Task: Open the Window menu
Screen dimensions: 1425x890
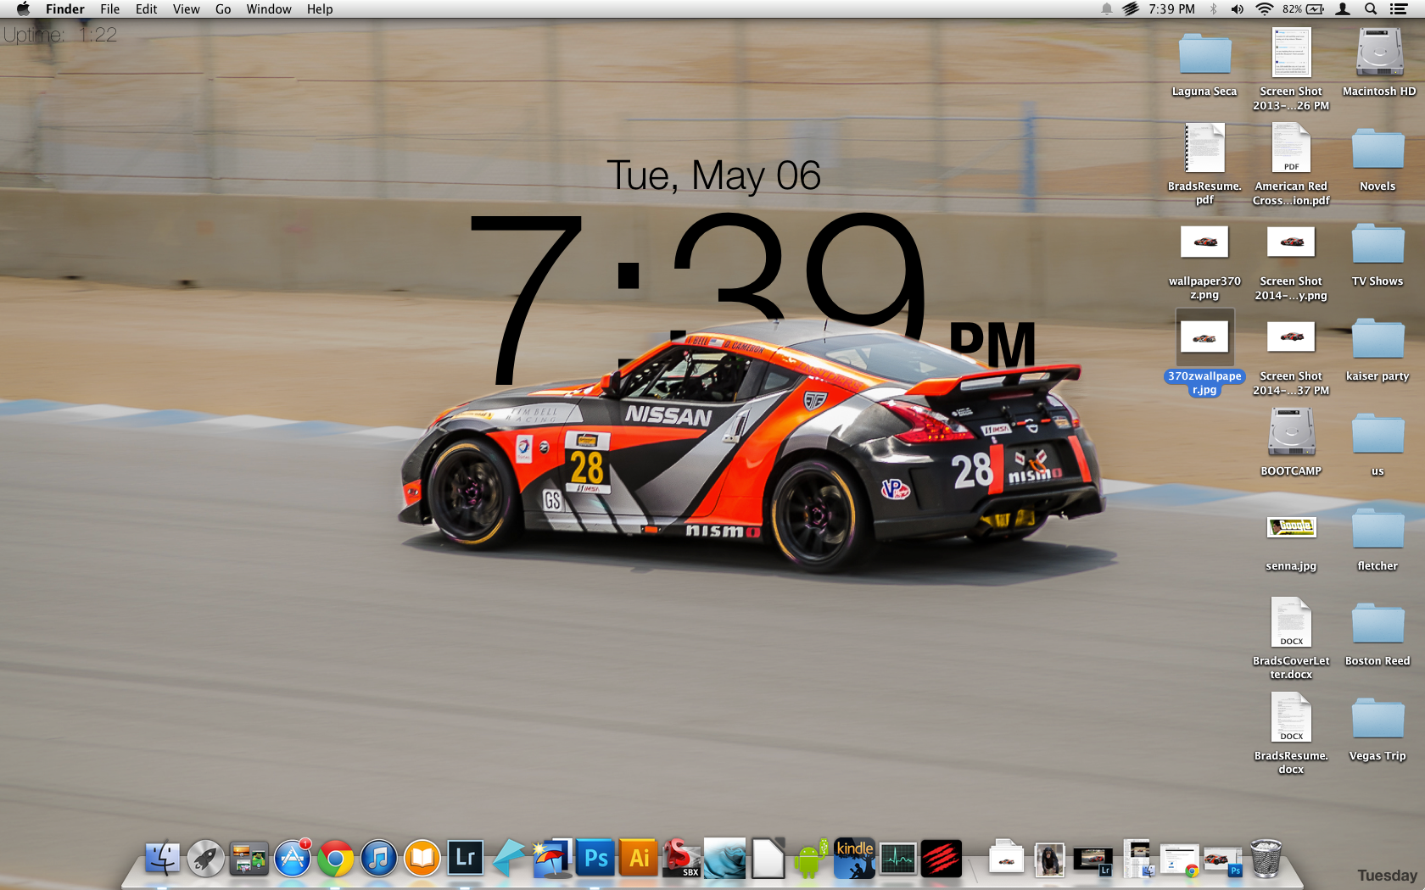Action: (x=269, y=9)
